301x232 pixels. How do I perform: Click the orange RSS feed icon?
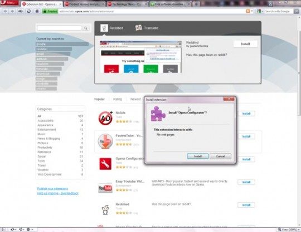point(248,11)
